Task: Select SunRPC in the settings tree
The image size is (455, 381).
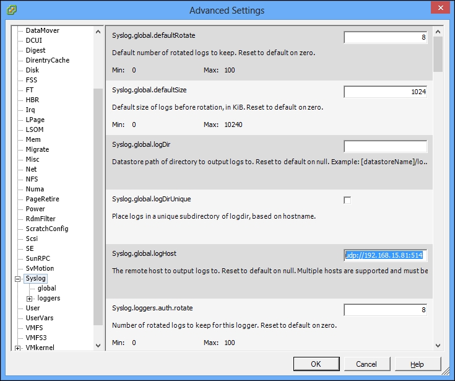Action: (38, 258)
